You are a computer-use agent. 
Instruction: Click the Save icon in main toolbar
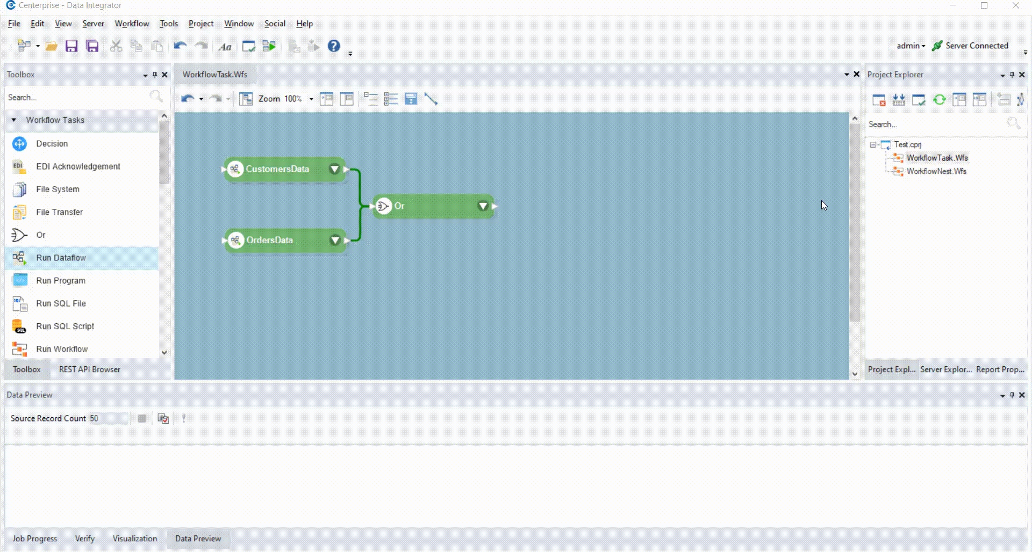71,46
